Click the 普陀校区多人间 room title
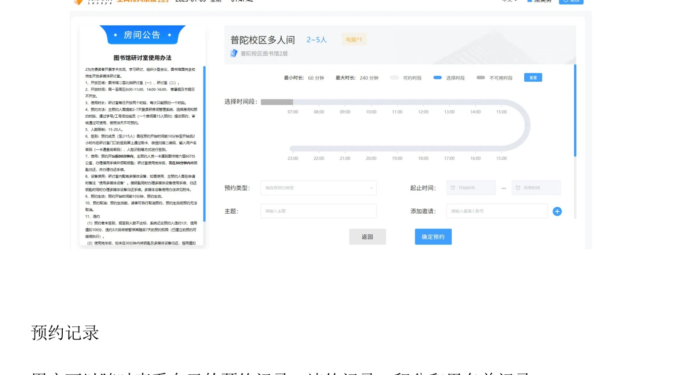 262,40
